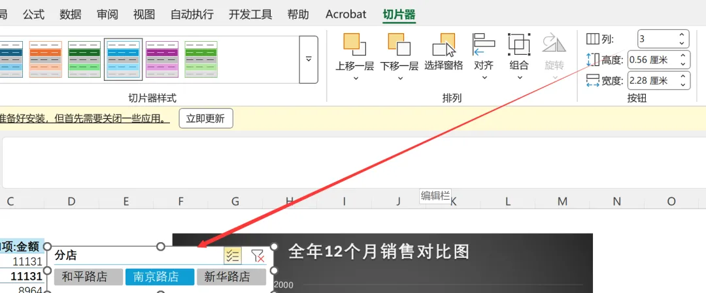Open the Acrobat tab

pos(346,14)
